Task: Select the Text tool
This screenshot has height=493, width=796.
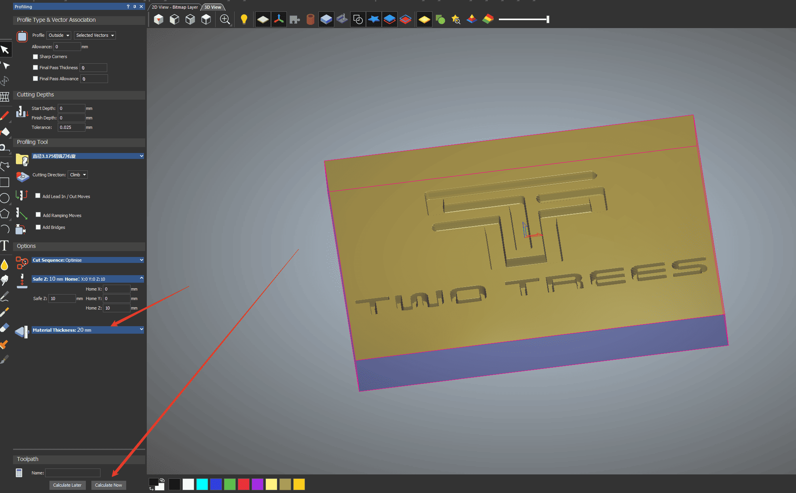Action: pyautogui.click(x=5, y=246)
